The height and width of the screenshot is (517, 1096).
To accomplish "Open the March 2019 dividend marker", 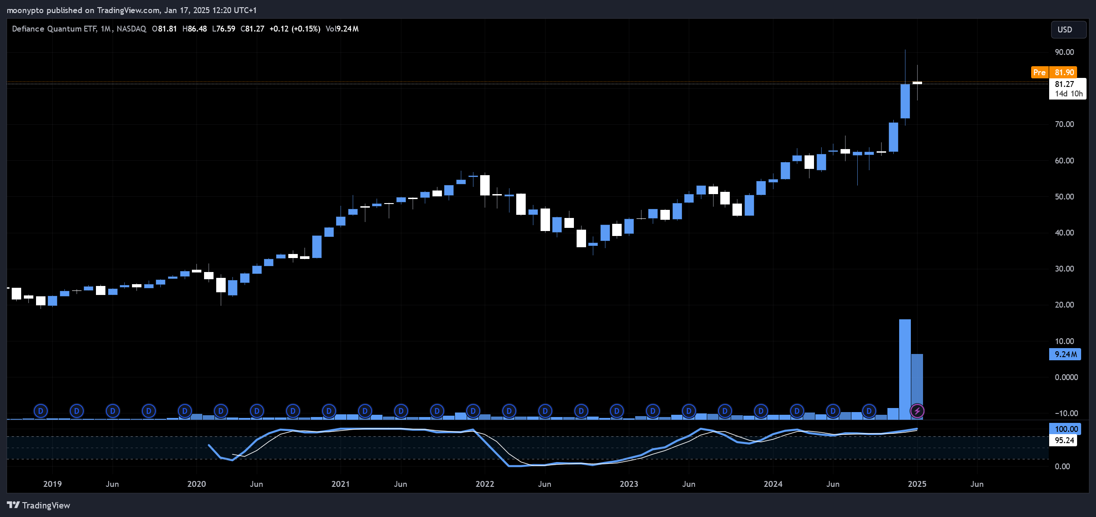I will [x=77, y=411].
